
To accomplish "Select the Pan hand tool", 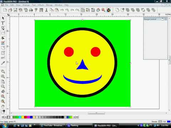I will 3,106.
